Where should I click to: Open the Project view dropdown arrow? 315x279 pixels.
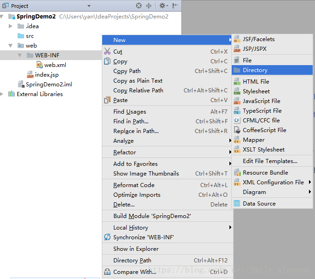pos(89,6)
